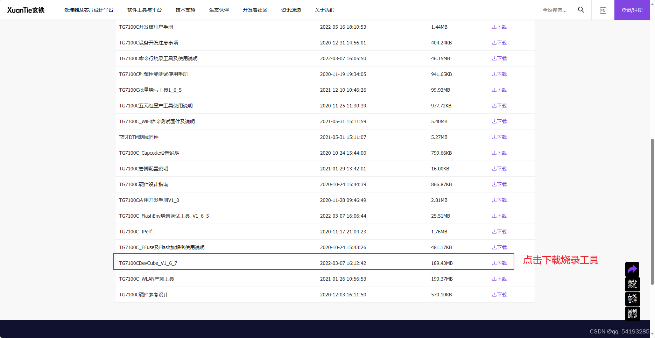This screenshot has width=655, height=338.
Task: Click date 2022-03-07 16:12:42
Action: (343, 263)
